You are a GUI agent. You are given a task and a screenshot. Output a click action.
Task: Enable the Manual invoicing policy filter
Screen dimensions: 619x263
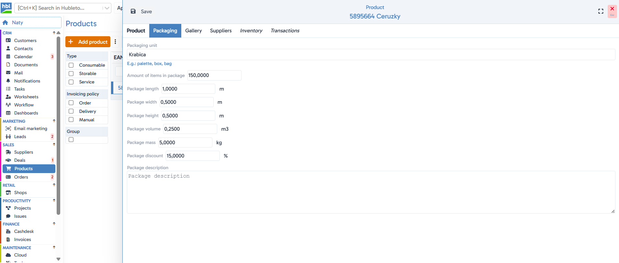coord(71,120)
